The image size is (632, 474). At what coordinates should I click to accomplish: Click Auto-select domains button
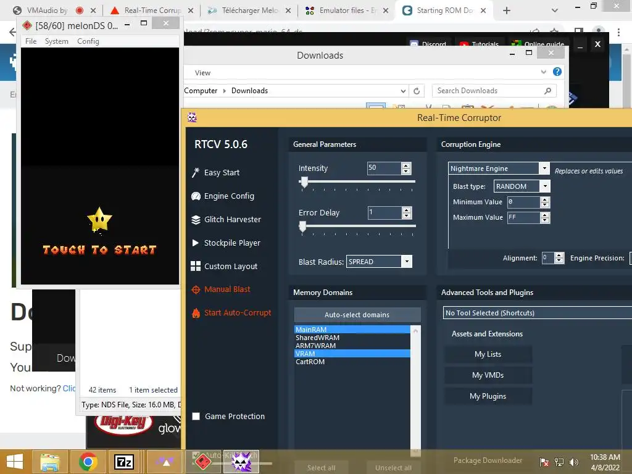(x=357, y=315)
